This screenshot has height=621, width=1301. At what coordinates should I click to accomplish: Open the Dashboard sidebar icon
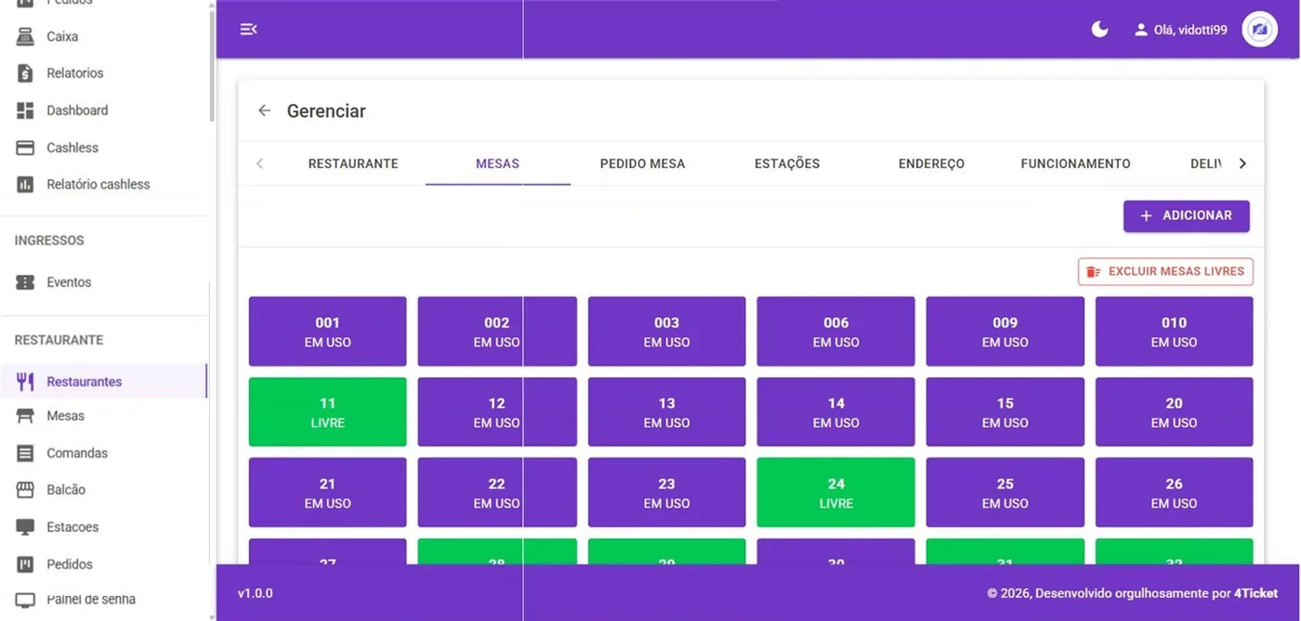coord(25,110)
